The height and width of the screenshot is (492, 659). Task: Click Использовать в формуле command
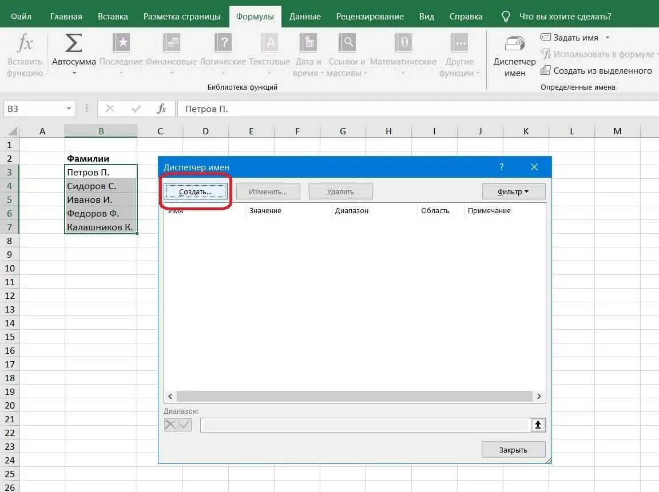pyautogui.click(x=598, y=54)
